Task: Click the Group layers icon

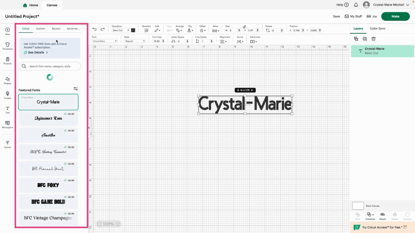Action: coord(356,39)
